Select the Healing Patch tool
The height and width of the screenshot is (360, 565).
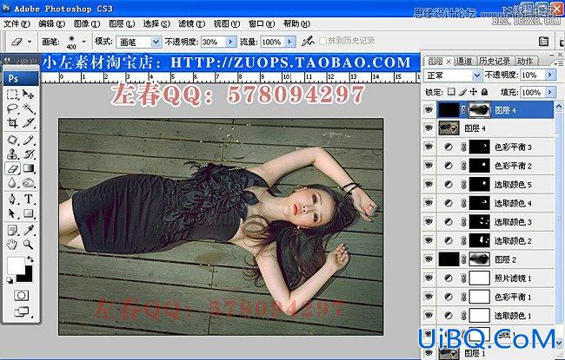pyautogui.click(x=13, y=140)
